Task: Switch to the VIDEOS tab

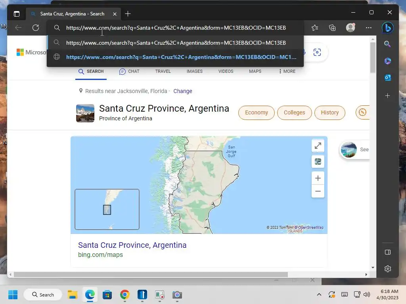Action: (226, 71)
